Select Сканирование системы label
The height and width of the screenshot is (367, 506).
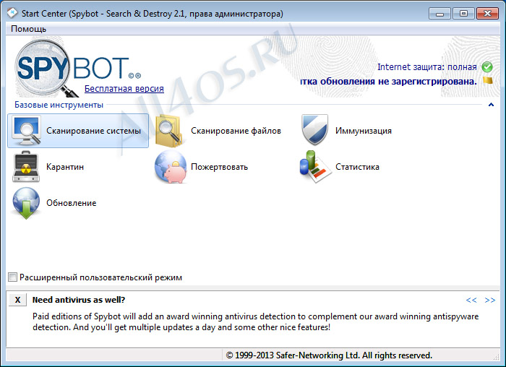pos(93,131)
